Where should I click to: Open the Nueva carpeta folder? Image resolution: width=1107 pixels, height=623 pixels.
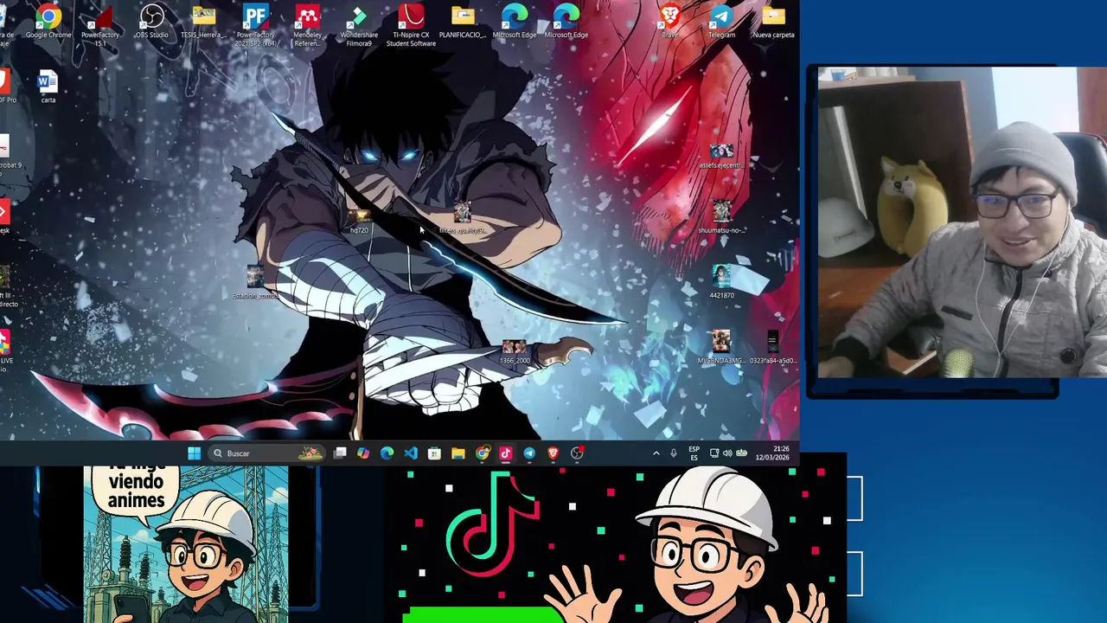[773, 22]
